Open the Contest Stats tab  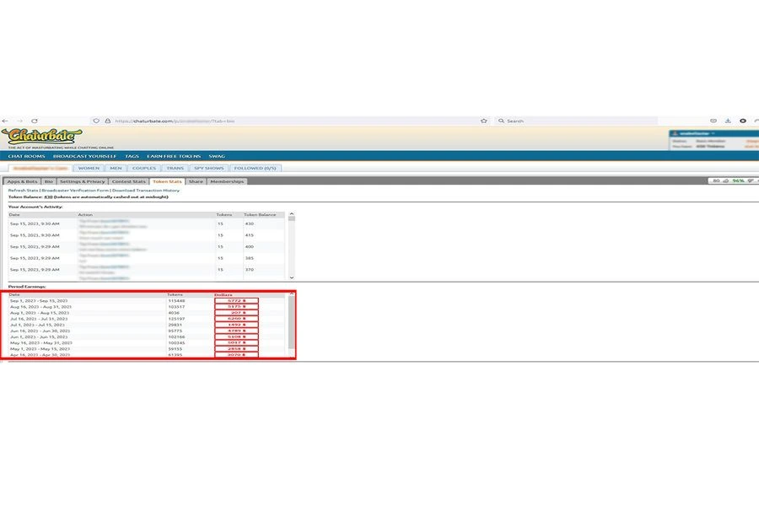click(128, 181)
